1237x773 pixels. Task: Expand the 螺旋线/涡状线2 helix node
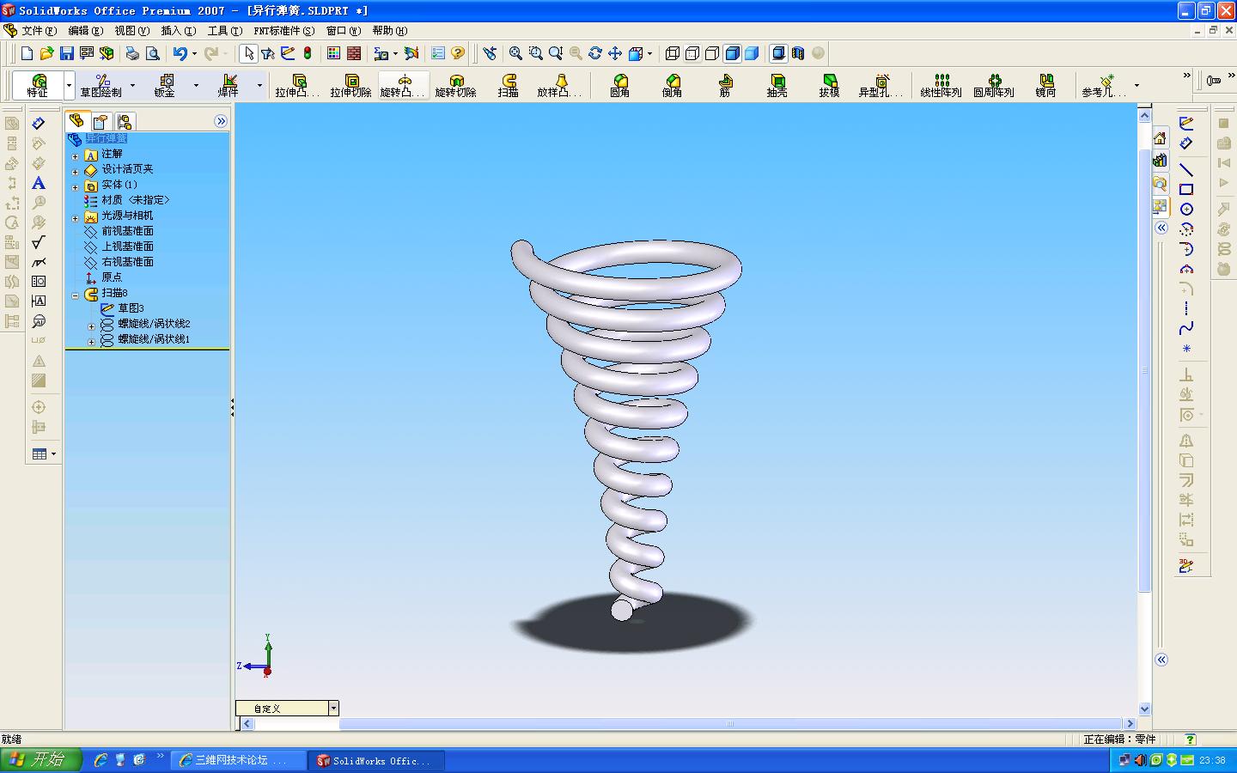pyautogui.click(x=91, y=326)
